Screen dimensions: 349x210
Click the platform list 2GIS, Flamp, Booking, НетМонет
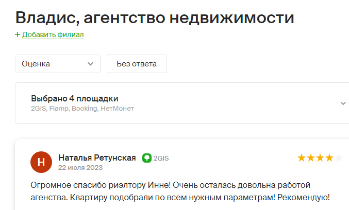pyautogui.click(x=82, y=109)
